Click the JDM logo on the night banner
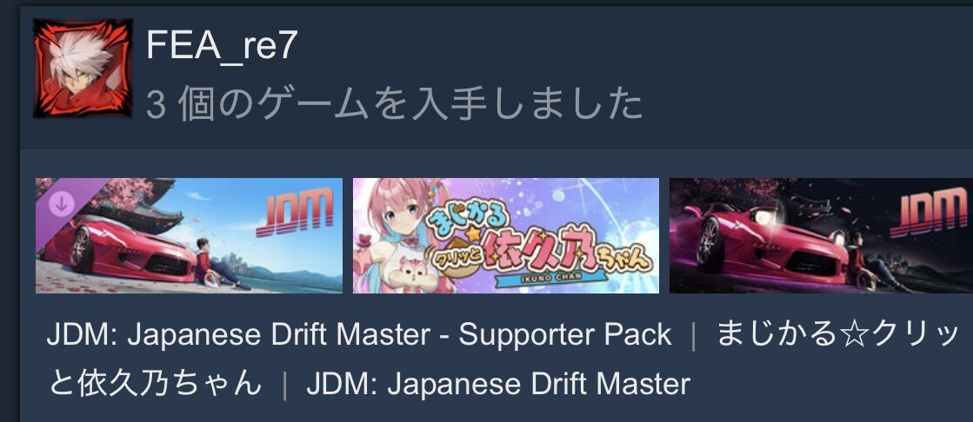This screenshot has height=422, width=973. click(x=929, y=213)
